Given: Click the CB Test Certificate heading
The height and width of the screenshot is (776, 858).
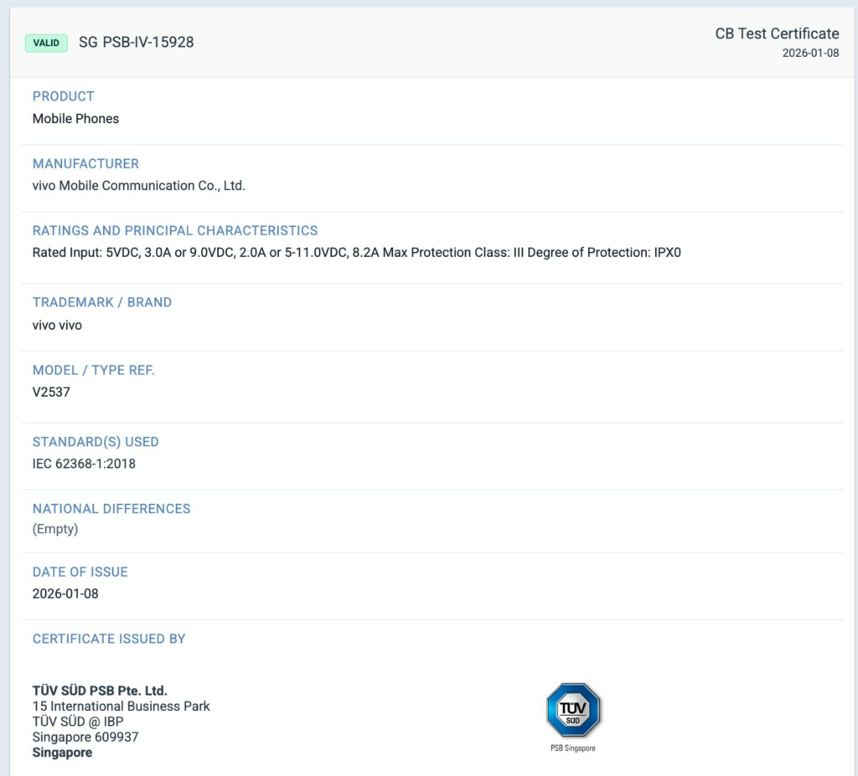Looking at the screenshot, I should coord(776,33).
